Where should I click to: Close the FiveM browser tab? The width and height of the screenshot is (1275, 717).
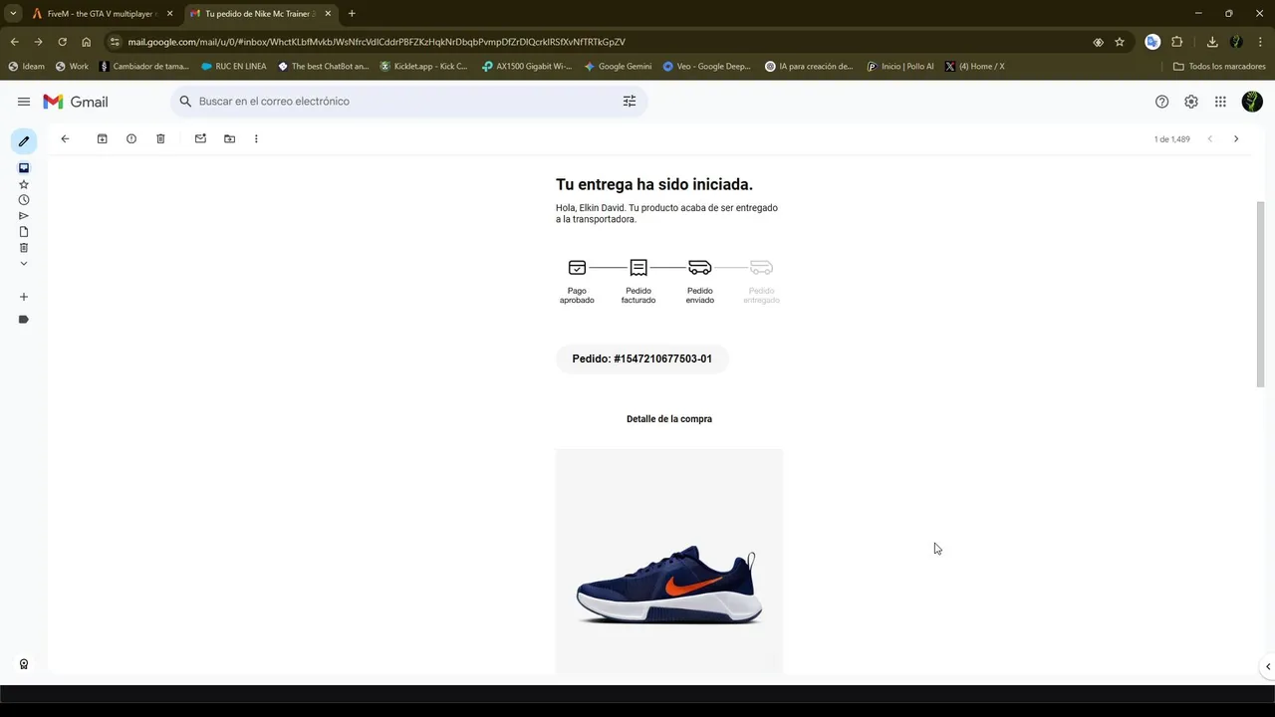[x=170, y=14]
